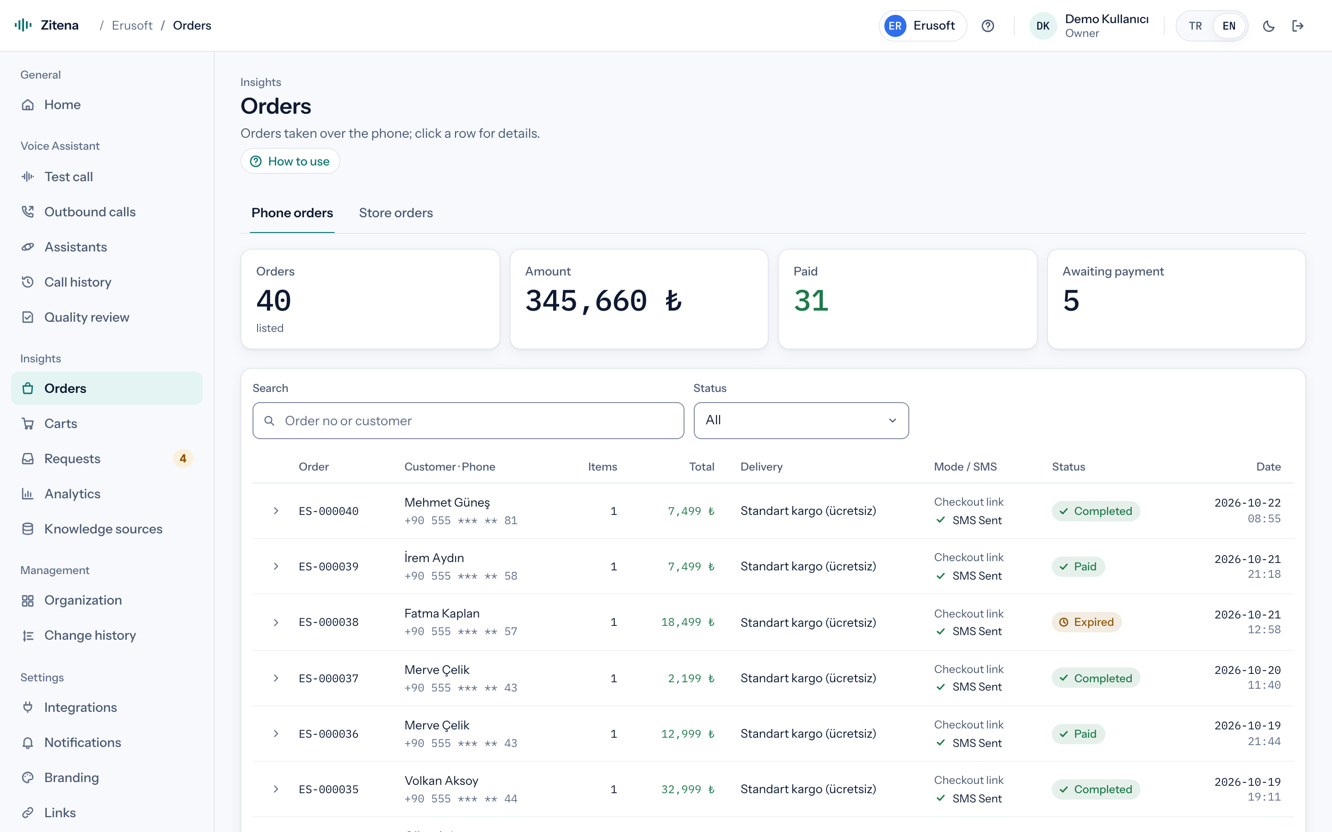Select EN language option

(1228, 26)
